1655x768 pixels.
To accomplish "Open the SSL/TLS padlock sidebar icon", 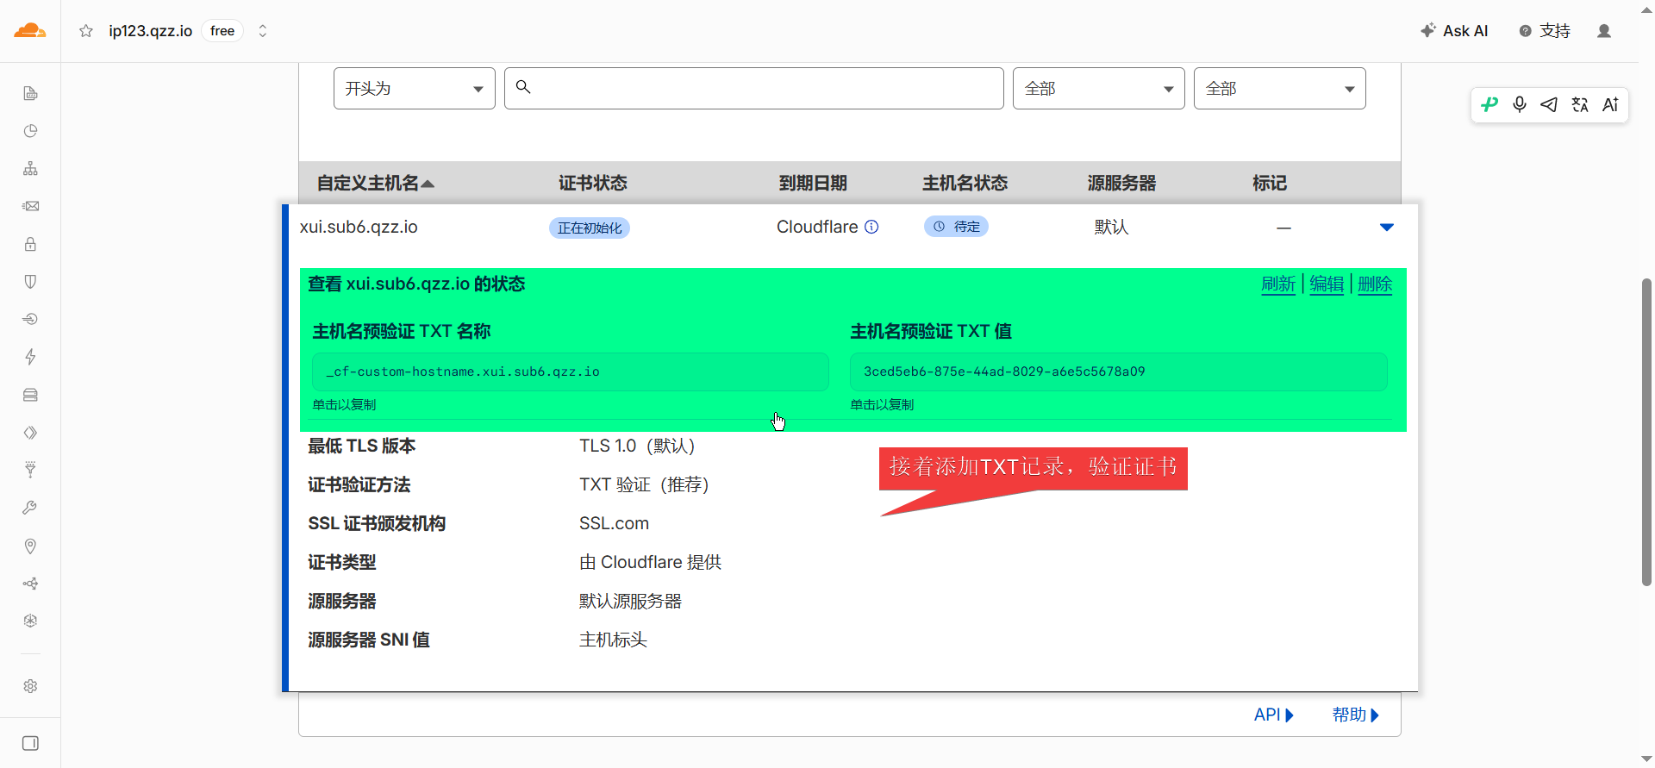I will (x=30, y=244).
